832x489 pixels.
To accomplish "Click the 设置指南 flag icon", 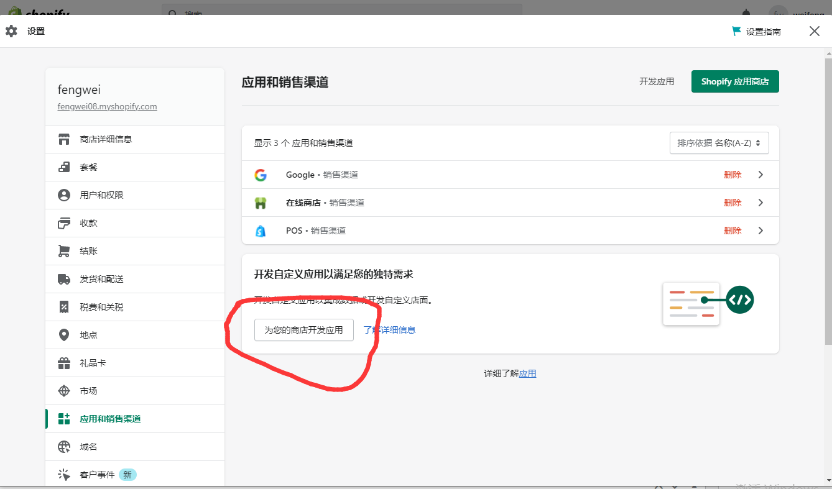I will tap(737, 31).
